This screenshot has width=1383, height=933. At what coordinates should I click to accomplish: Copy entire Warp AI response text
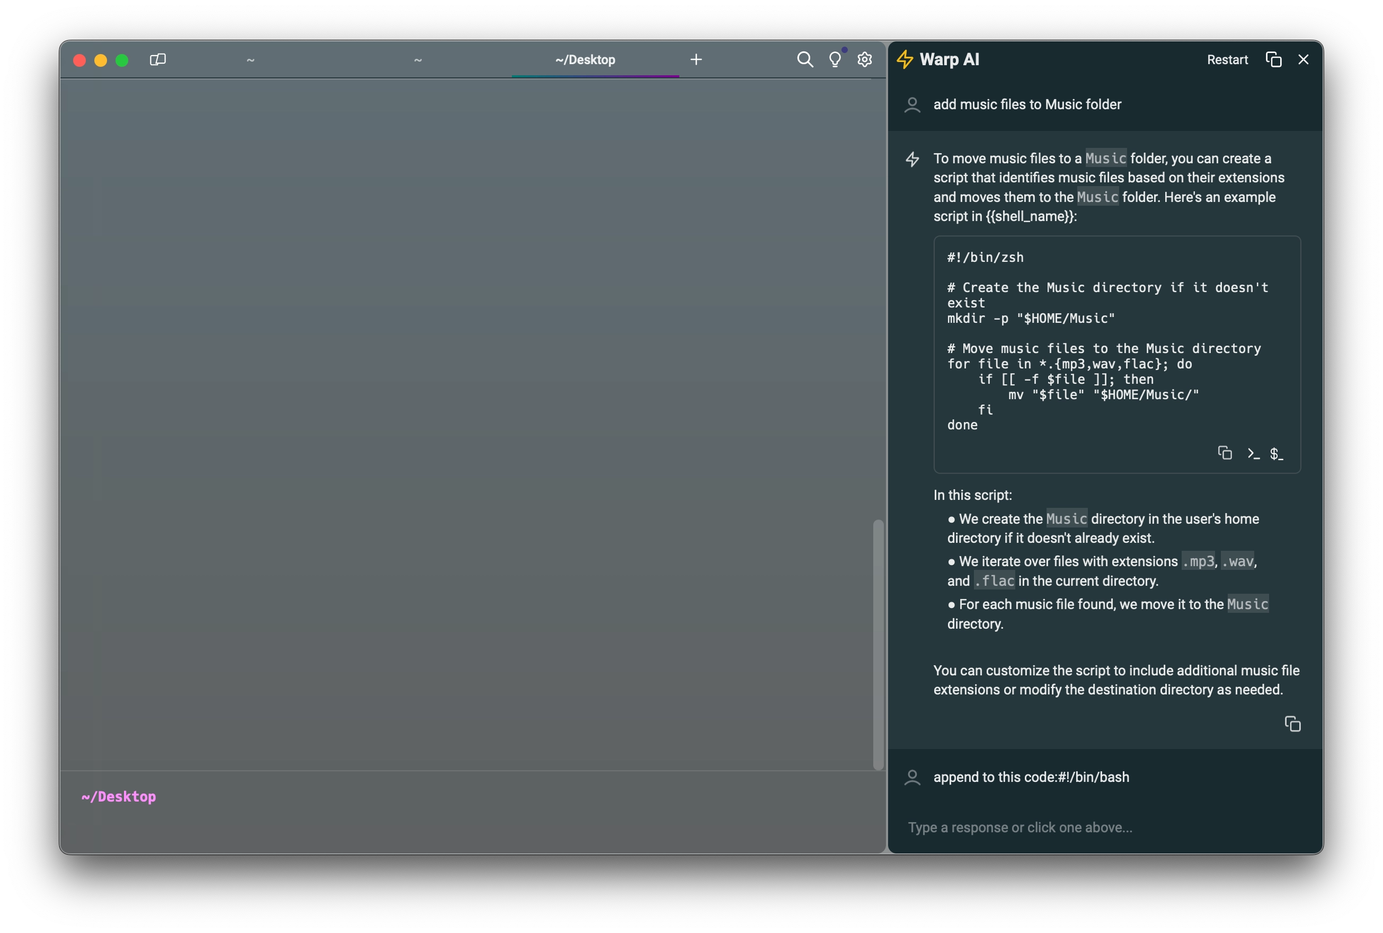(x=1292, y=724)
